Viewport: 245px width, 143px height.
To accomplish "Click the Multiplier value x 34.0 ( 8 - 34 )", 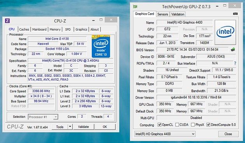I will 41,96.
